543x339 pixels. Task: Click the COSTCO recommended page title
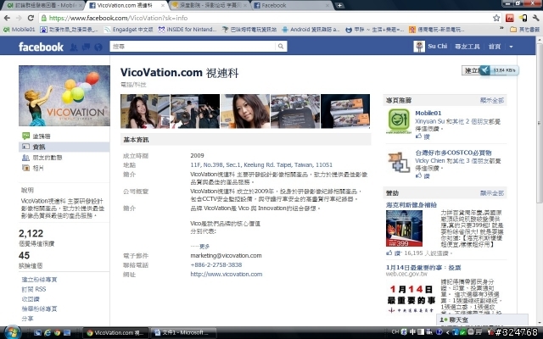click(453, 153)
